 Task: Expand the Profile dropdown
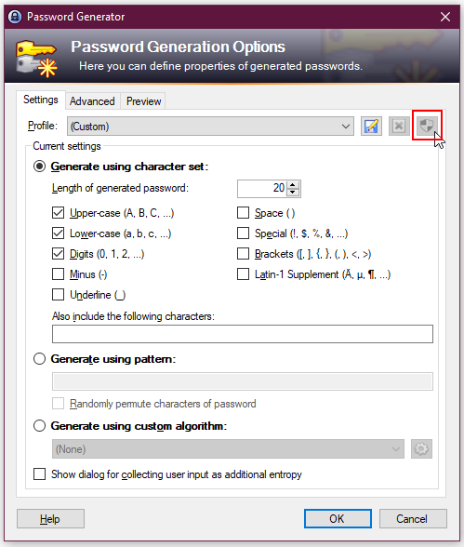pyautogui.click(x=210, y=127)
